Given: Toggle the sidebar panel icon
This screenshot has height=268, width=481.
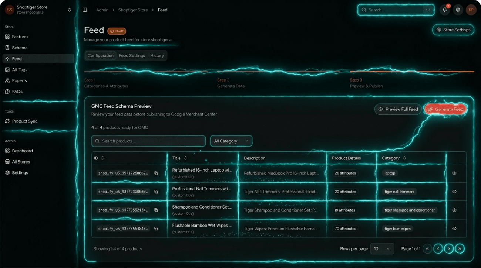Looking at the screenshot, I should [x=85, y=10].
